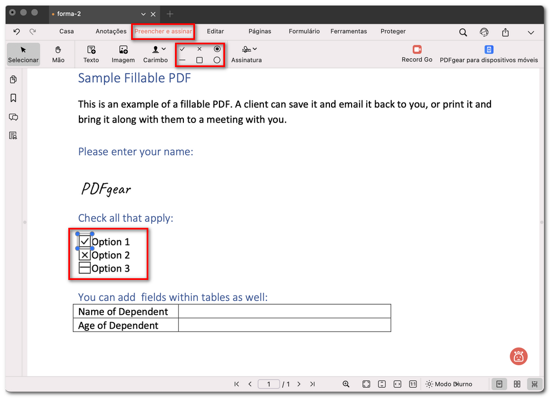The image size is (550, 398).
Task: Open the red AI assistant robot button
Action: pyautogui.click(x=518, y=356)
